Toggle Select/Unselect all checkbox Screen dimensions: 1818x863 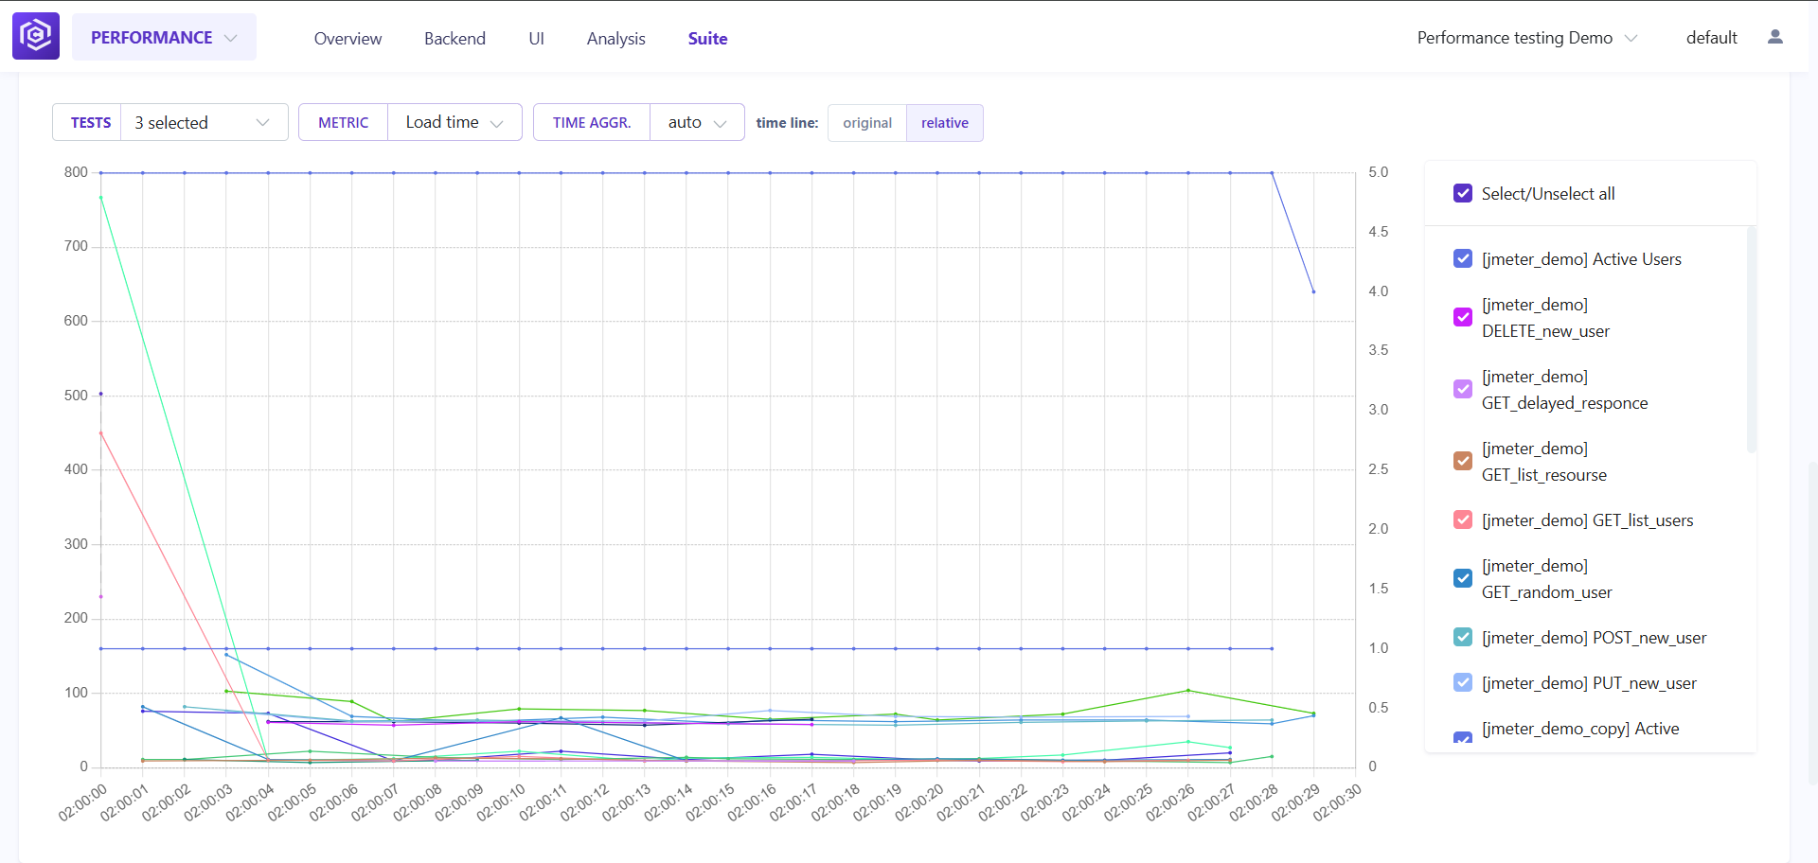point(1463,193)
